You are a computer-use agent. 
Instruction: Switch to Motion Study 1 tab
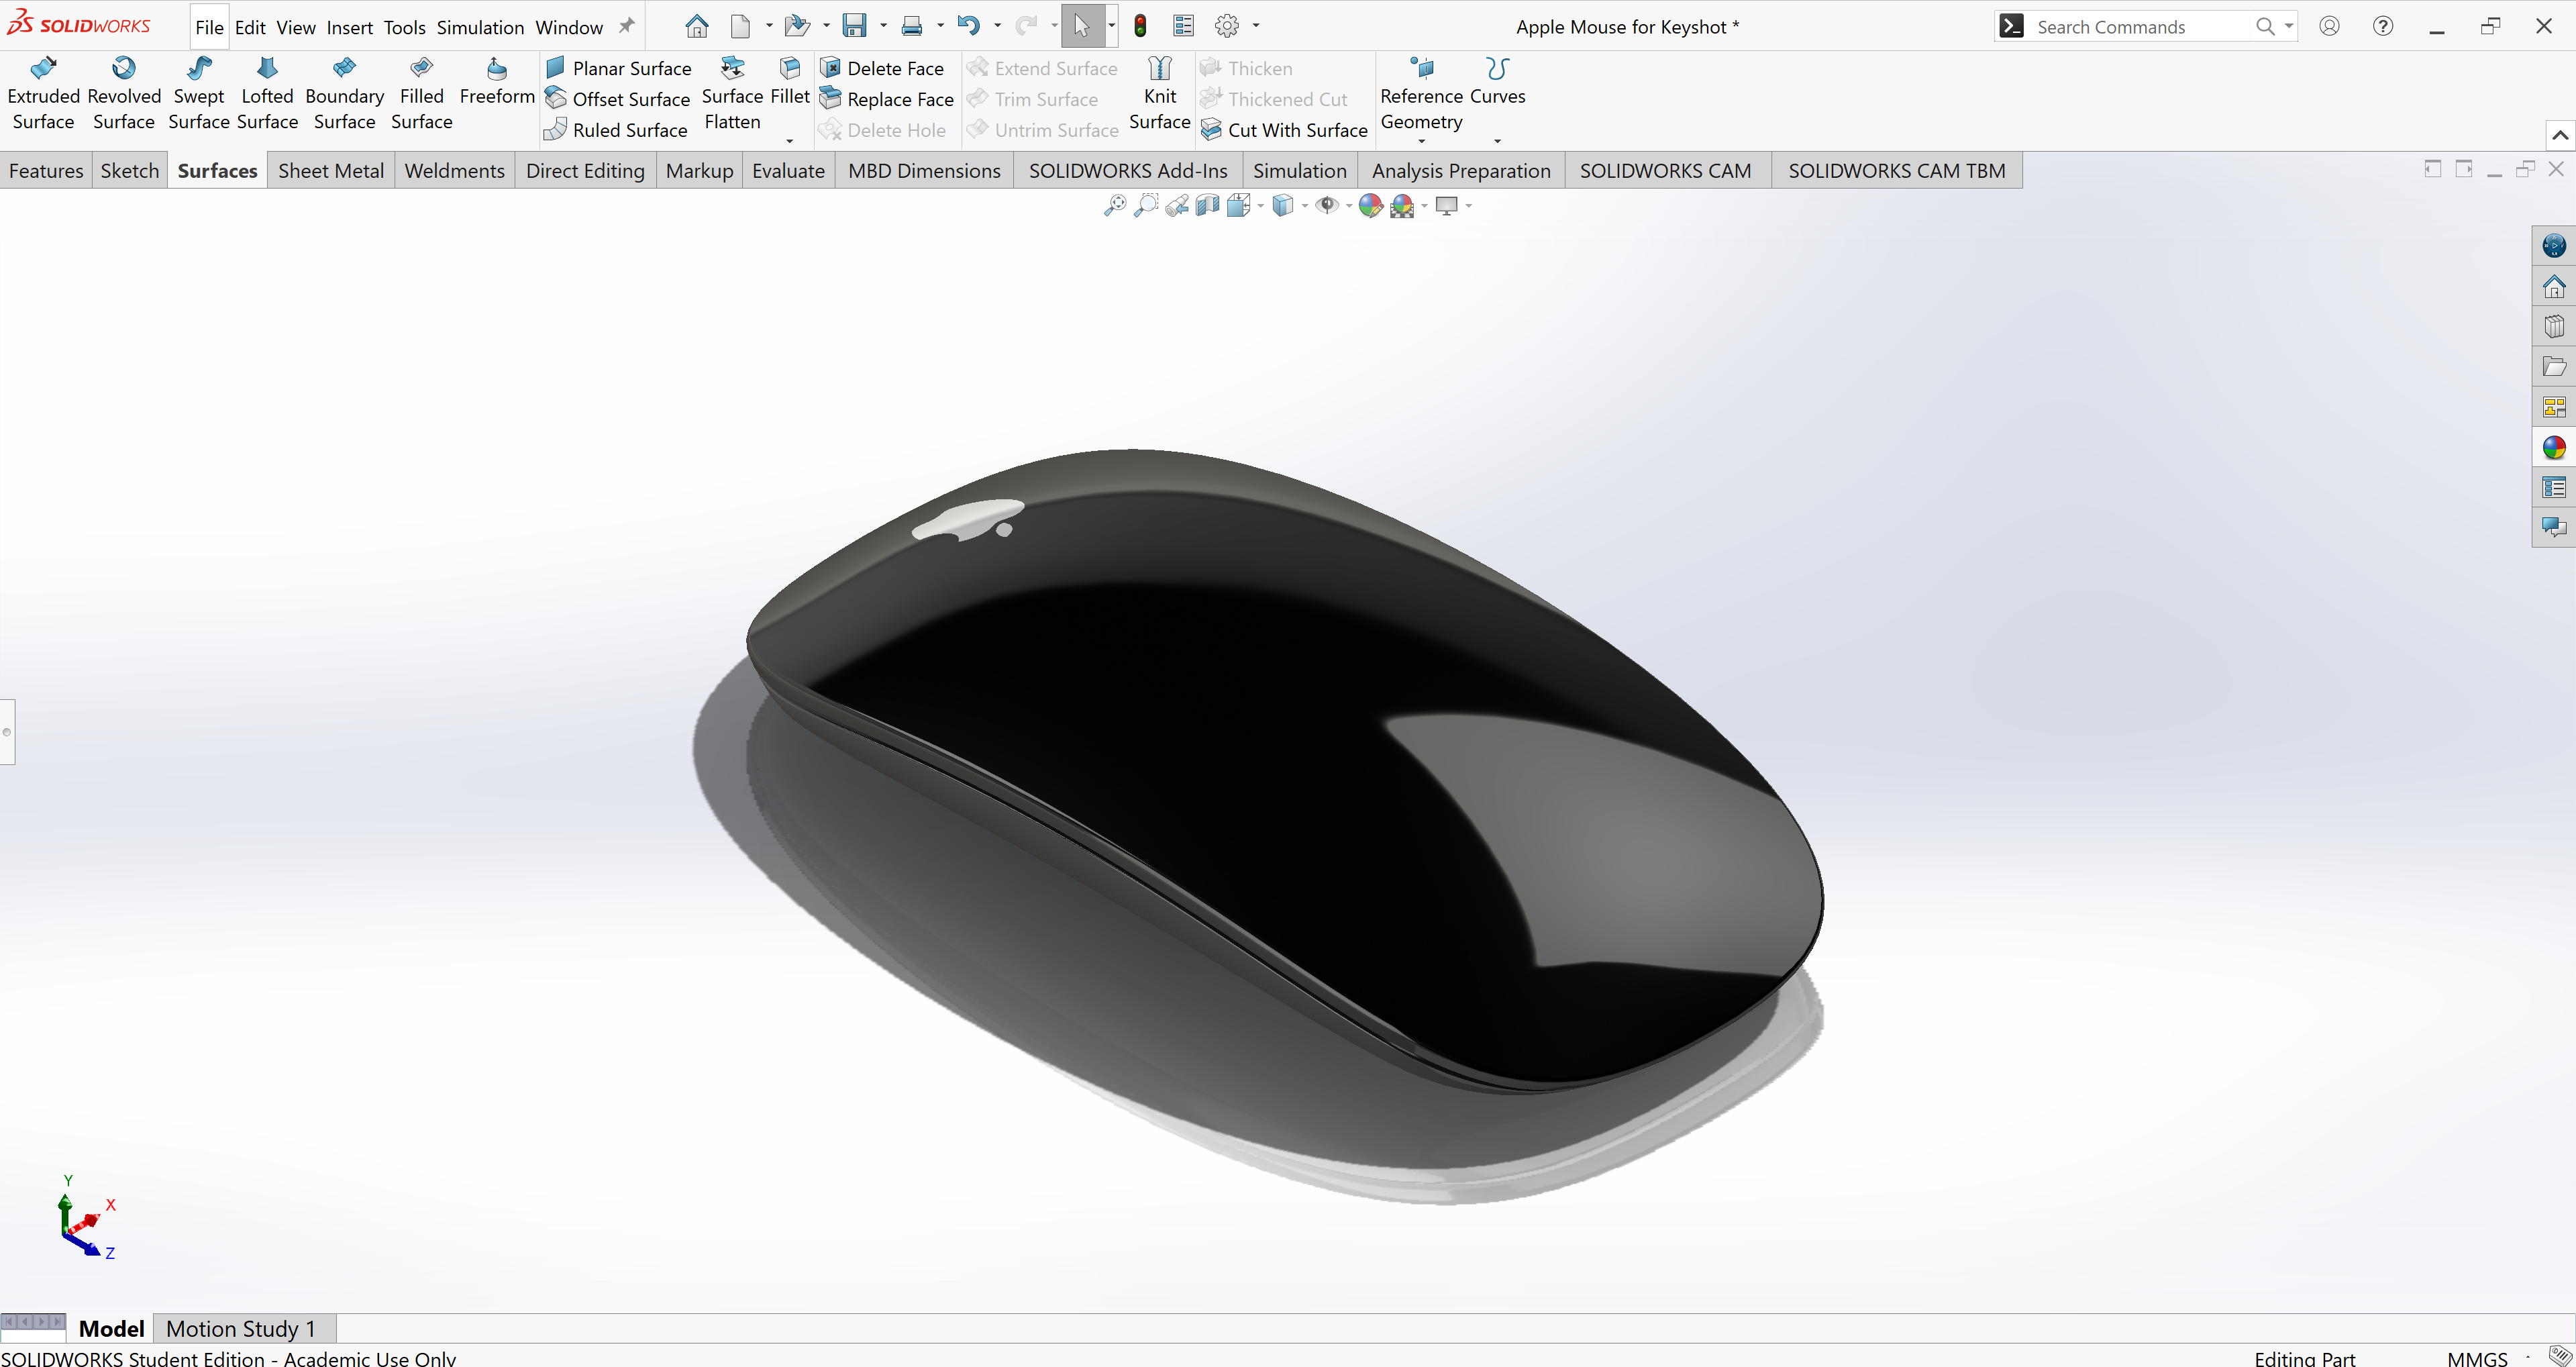tap(241, 1328)
